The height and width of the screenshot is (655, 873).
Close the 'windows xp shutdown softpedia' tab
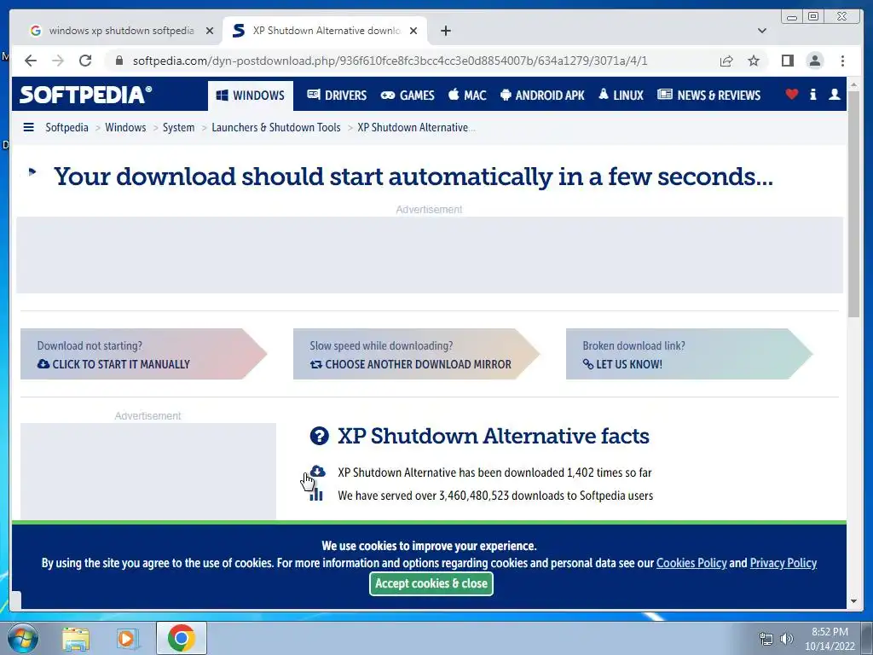[210, 31]
